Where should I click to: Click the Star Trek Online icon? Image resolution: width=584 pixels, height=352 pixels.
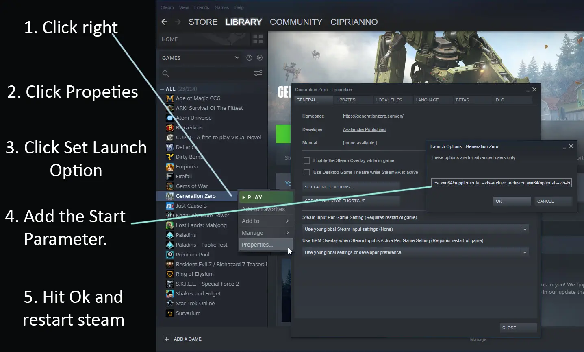point(170,304)
